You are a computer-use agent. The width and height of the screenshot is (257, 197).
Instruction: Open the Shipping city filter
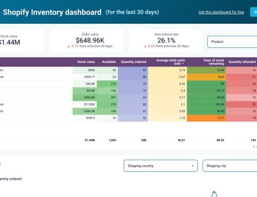[230, 166]
